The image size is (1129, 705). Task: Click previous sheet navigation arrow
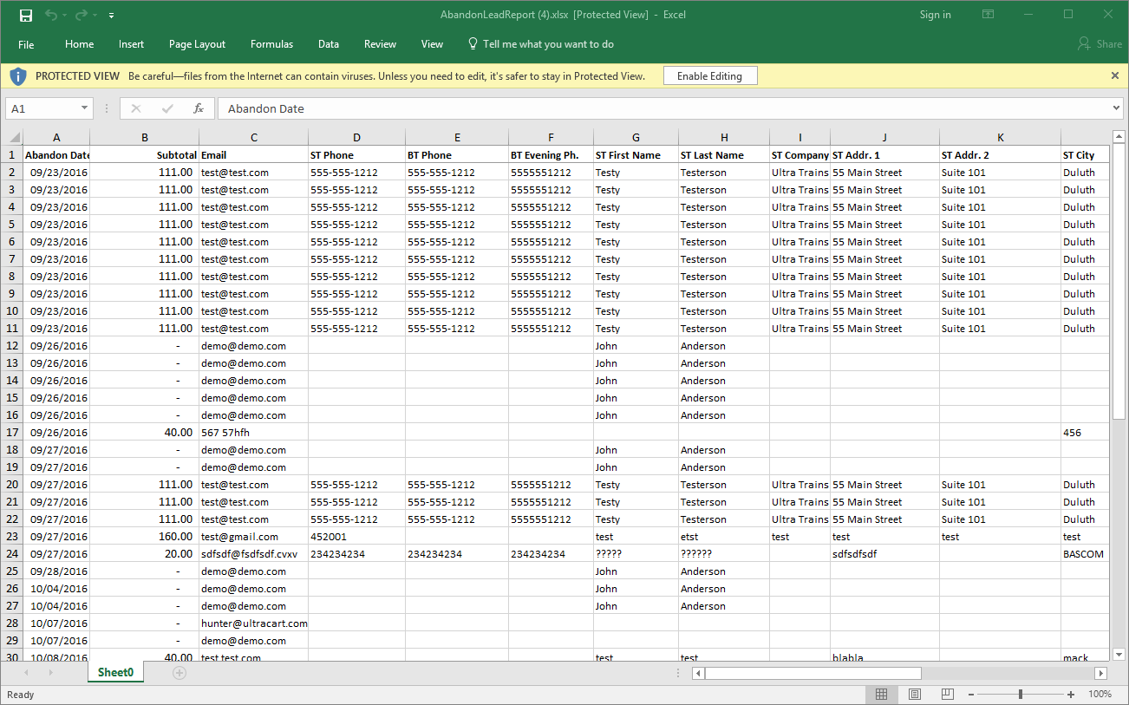[26, 673]
